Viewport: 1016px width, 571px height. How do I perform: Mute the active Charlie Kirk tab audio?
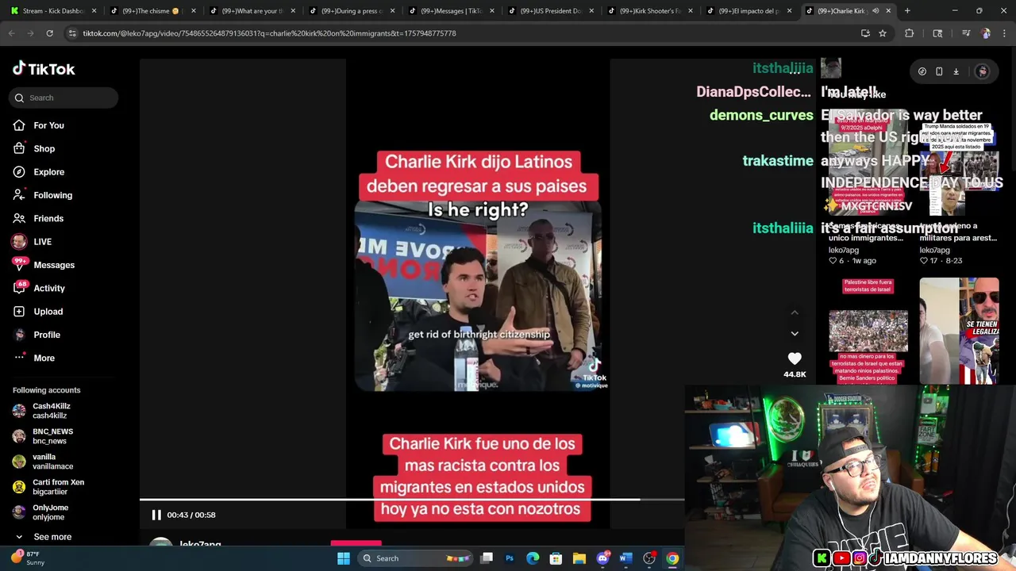click(876, 11)
